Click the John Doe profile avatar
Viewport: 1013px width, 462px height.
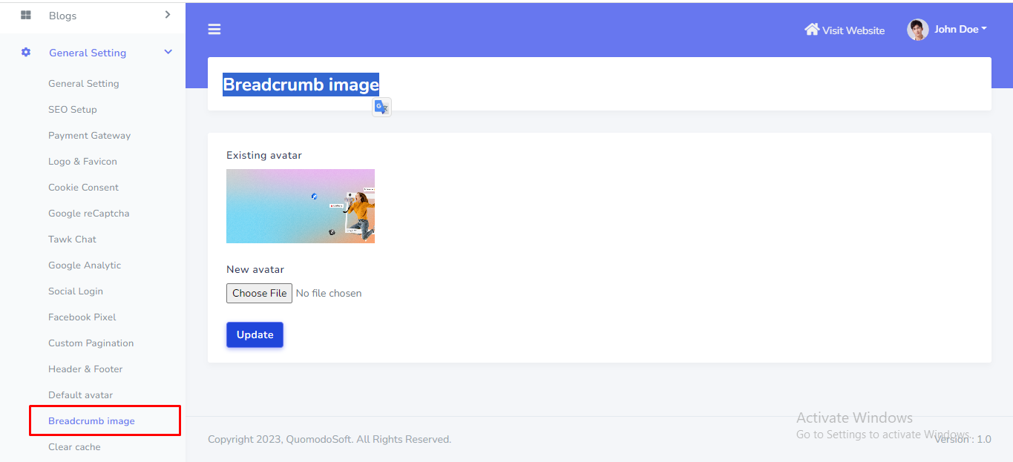click(x=918, y=30)
